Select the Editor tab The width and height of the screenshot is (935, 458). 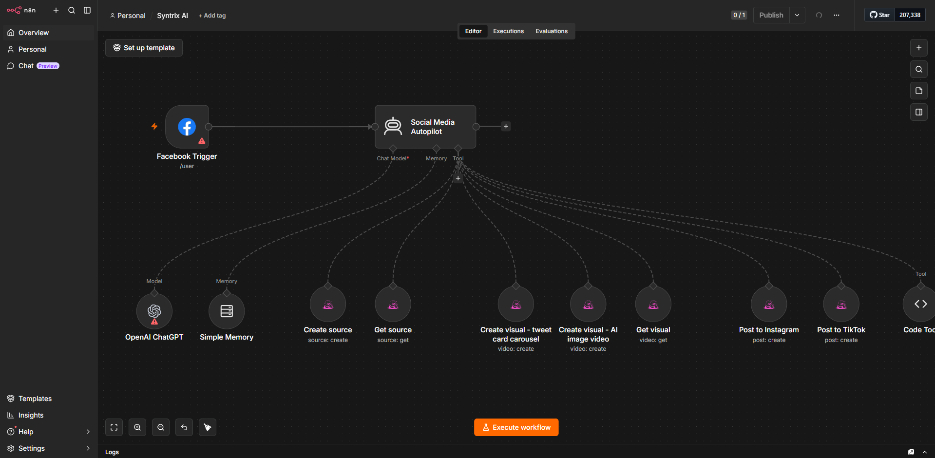click(473, 31)
